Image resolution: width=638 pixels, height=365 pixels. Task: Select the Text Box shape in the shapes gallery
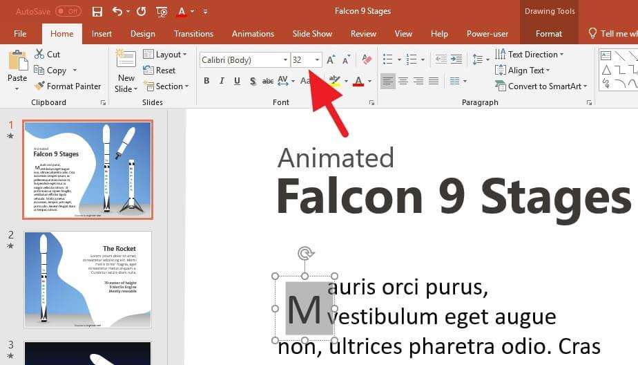point(606,55)
